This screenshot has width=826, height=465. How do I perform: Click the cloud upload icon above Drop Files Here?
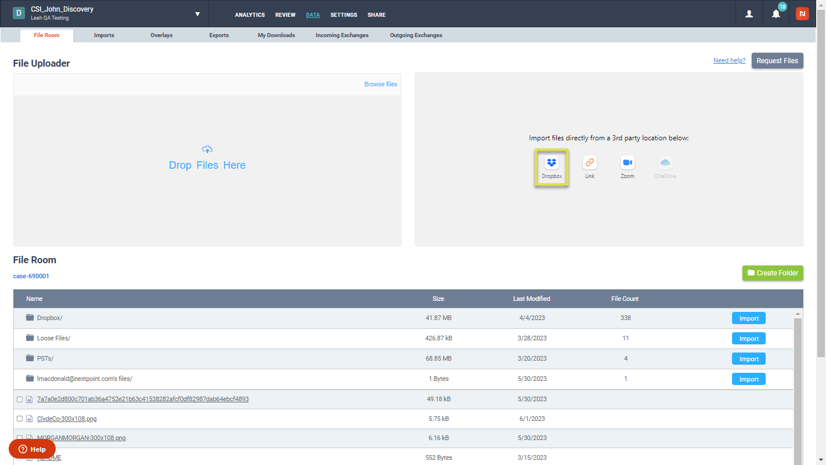point(207,150)
